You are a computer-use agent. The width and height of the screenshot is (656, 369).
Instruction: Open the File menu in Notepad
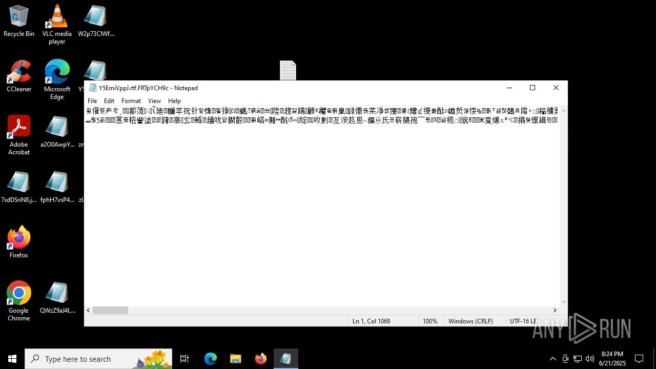(x=92, y=101)
